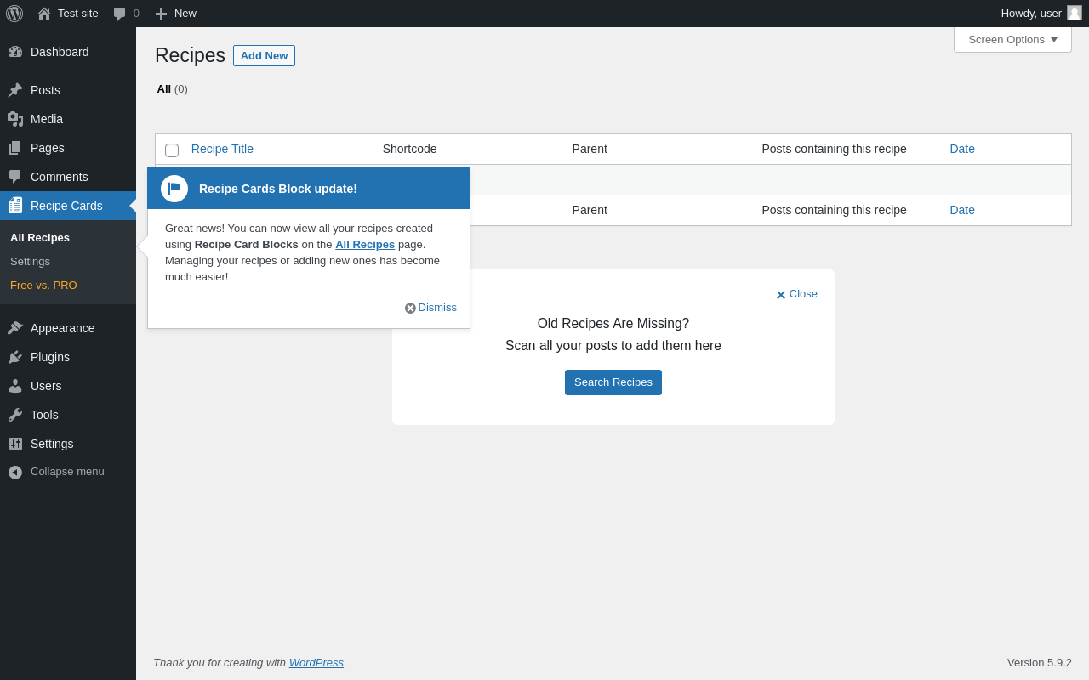
Task: Click Collapse menu label
Action: point(67,472)
